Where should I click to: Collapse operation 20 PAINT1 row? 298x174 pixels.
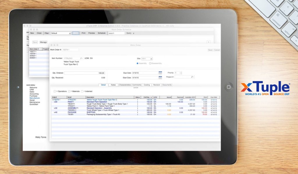pos(54,102)
